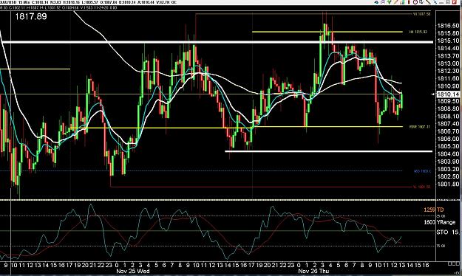Click the 1603 YRange indicator label
Image resolution: width=462 pixels, height=276 pixels.
coord(439,222)
